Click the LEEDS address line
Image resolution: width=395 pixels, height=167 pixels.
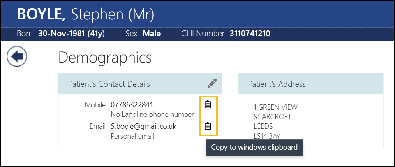pyautogui.click(x=263, y=126)
